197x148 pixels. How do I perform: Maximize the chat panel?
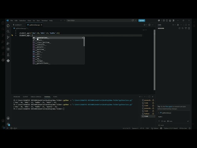coord(186,25)
